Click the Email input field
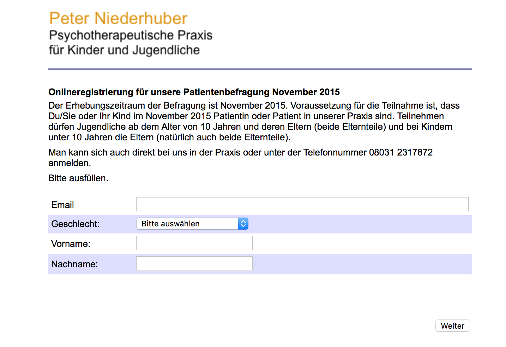Screen dimensions: 506x347 [302, 204]
